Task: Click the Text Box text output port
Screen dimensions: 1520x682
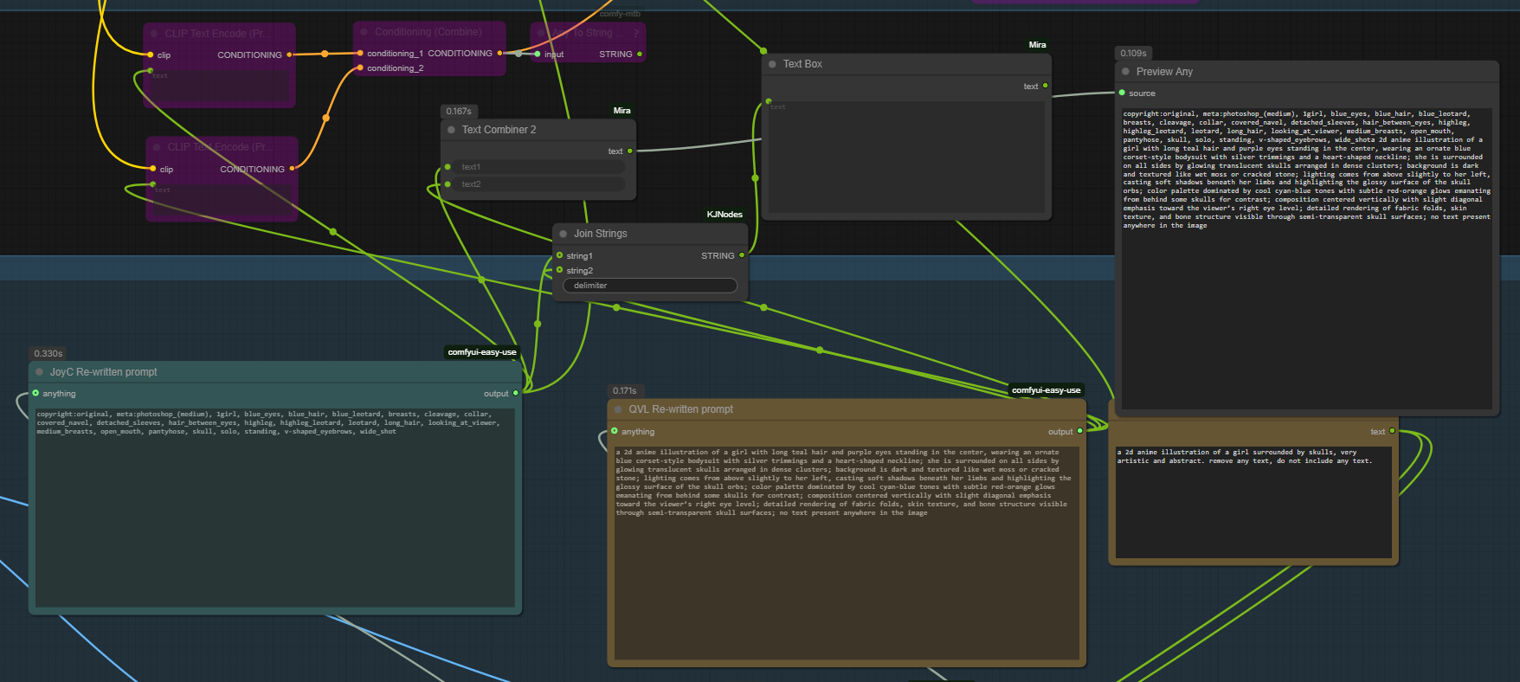Action: click(1046, 86)
